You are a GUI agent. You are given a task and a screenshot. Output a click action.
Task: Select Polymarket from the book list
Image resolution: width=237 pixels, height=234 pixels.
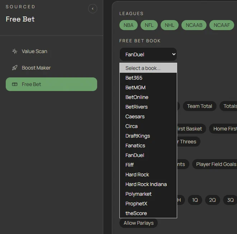(x=148, y=194)
